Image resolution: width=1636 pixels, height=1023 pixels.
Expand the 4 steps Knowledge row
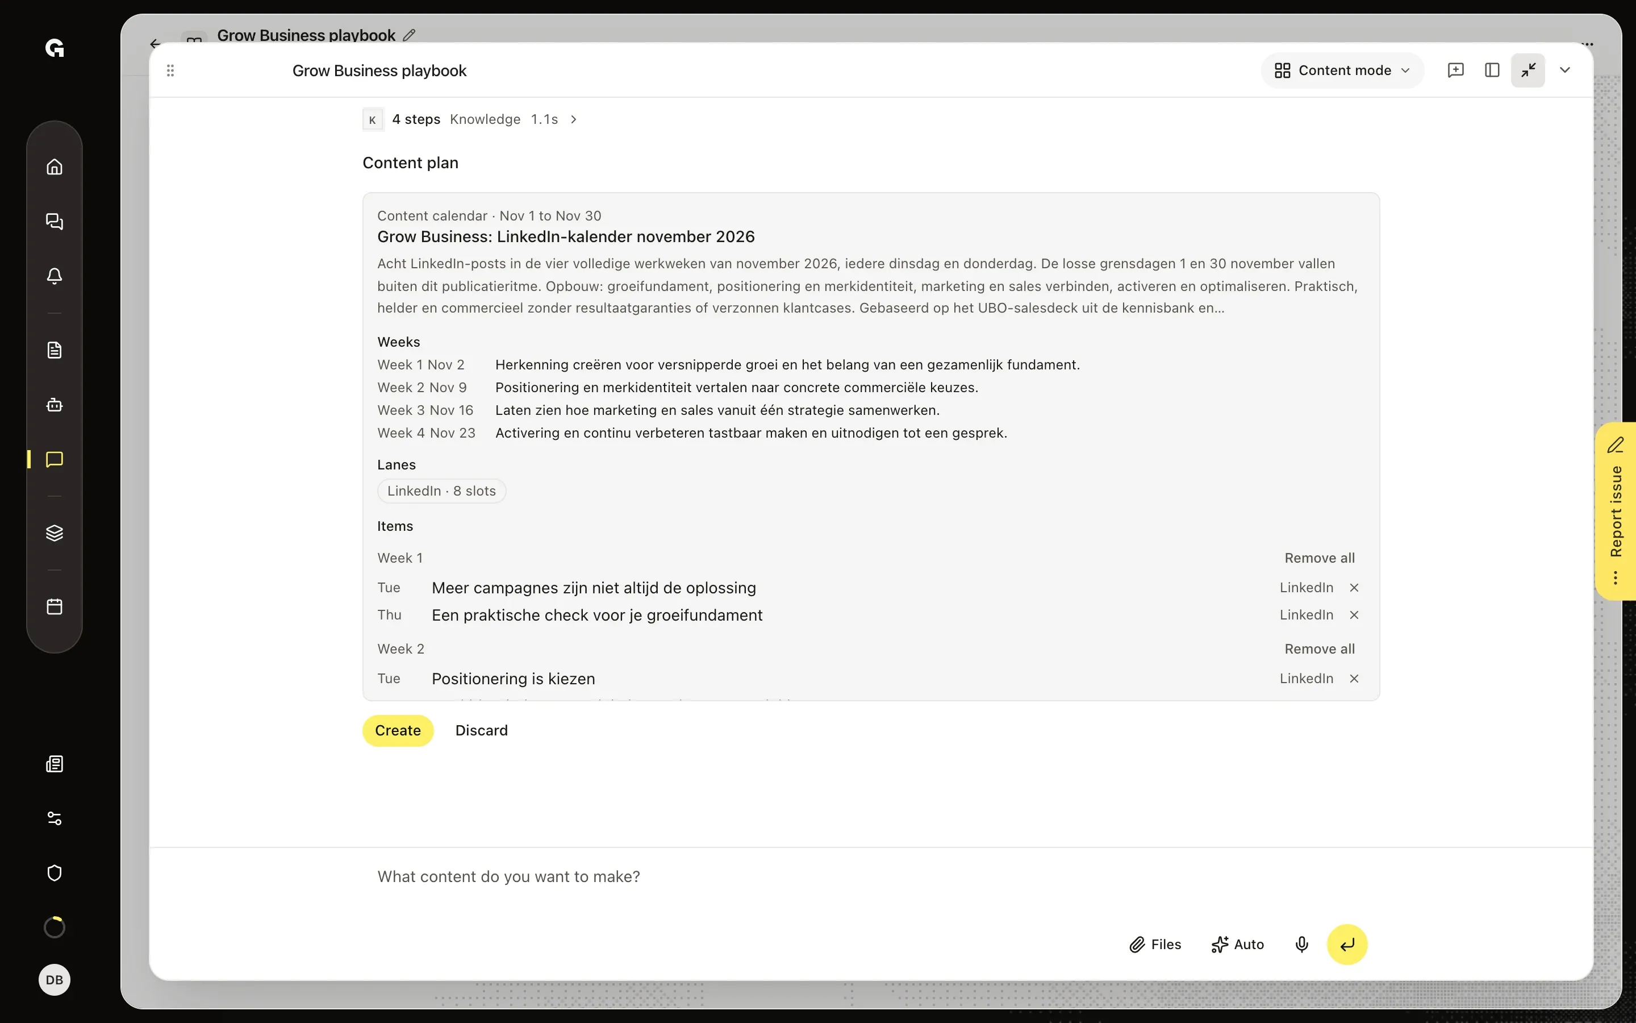click(x=470, y=120)
